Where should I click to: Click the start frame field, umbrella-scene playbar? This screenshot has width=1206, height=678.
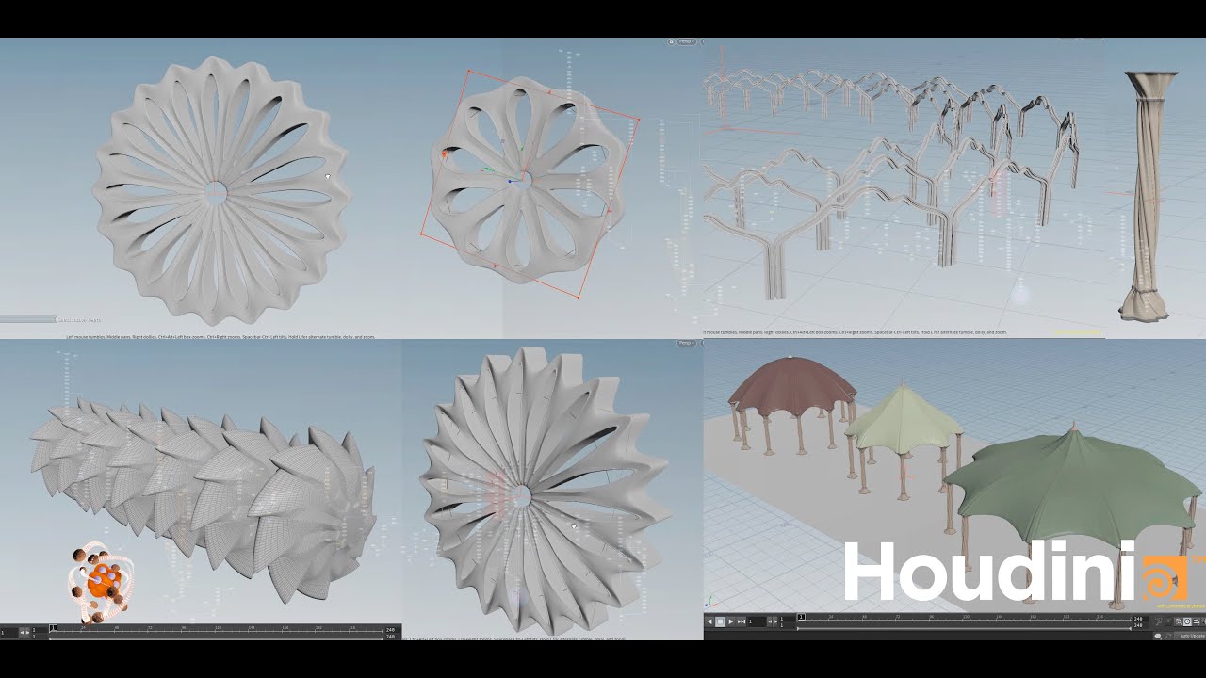point(788,619)
